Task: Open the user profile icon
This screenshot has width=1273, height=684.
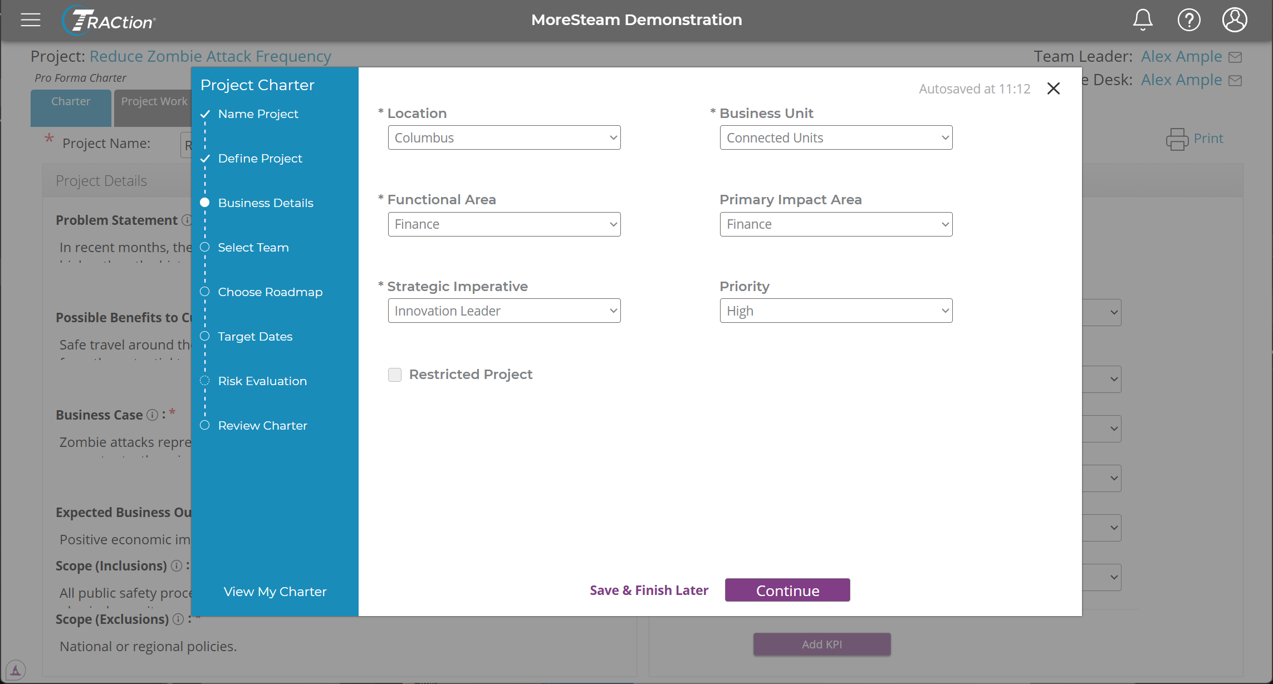Action: (x=1235, y=20)
